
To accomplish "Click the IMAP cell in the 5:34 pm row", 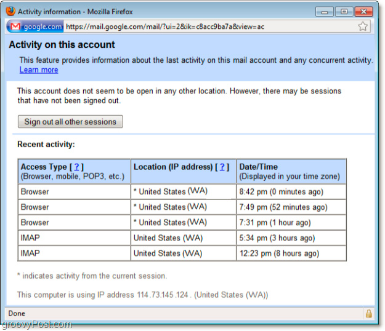I will [74, 238].
